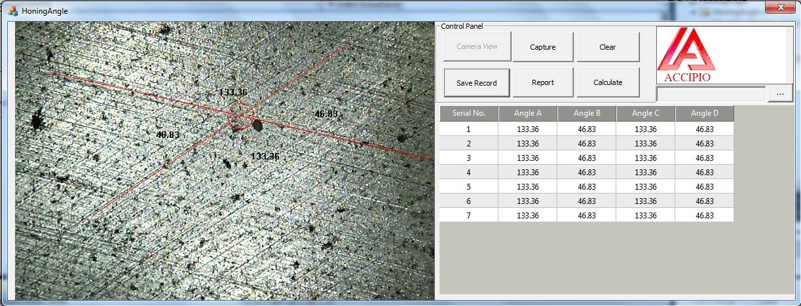The image size is (801, 306).
Task: Click the red circle at line intersection
Action: coord(240,116)
